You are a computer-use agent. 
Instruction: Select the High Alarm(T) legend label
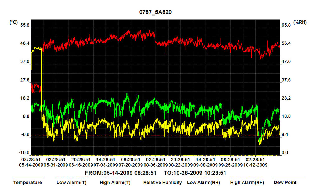pyautogui.click(x=115, y=183)
